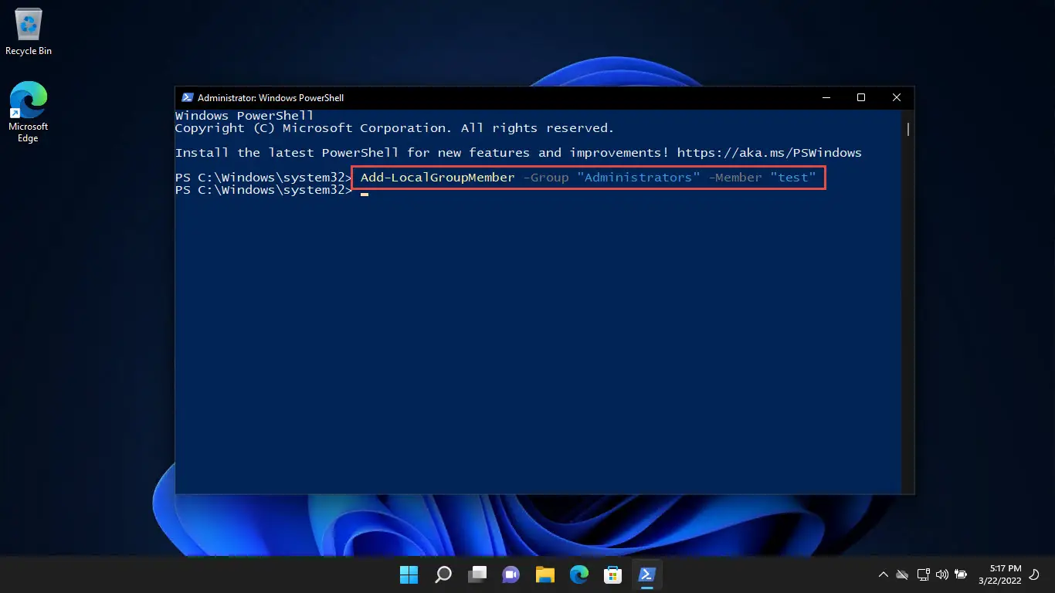Click the "test" string in the command

pyautogui.click(x=793, y=178)
